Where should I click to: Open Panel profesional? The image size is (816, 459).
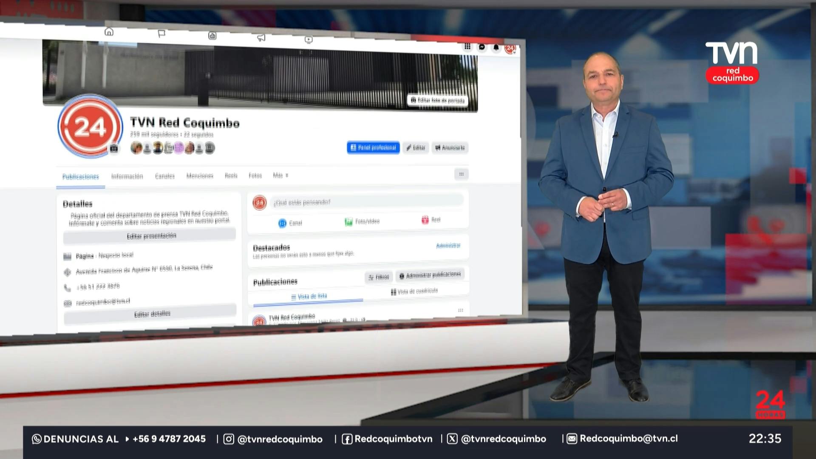pyautogui.click(x=373, y=147)
